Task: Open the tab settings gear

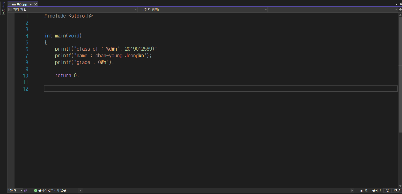Action: [x=401, y=4]
